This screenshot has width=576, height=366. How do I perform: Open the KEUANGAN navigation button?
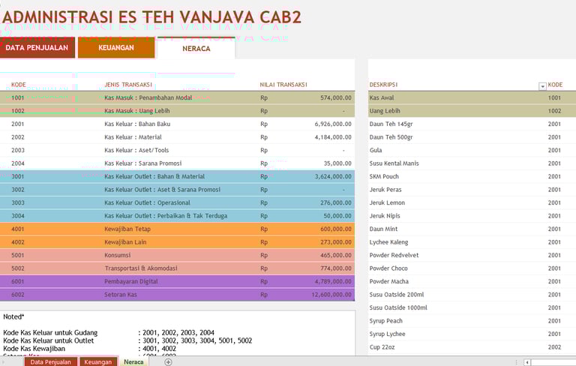pyautogui.click(x=116, y=48)
